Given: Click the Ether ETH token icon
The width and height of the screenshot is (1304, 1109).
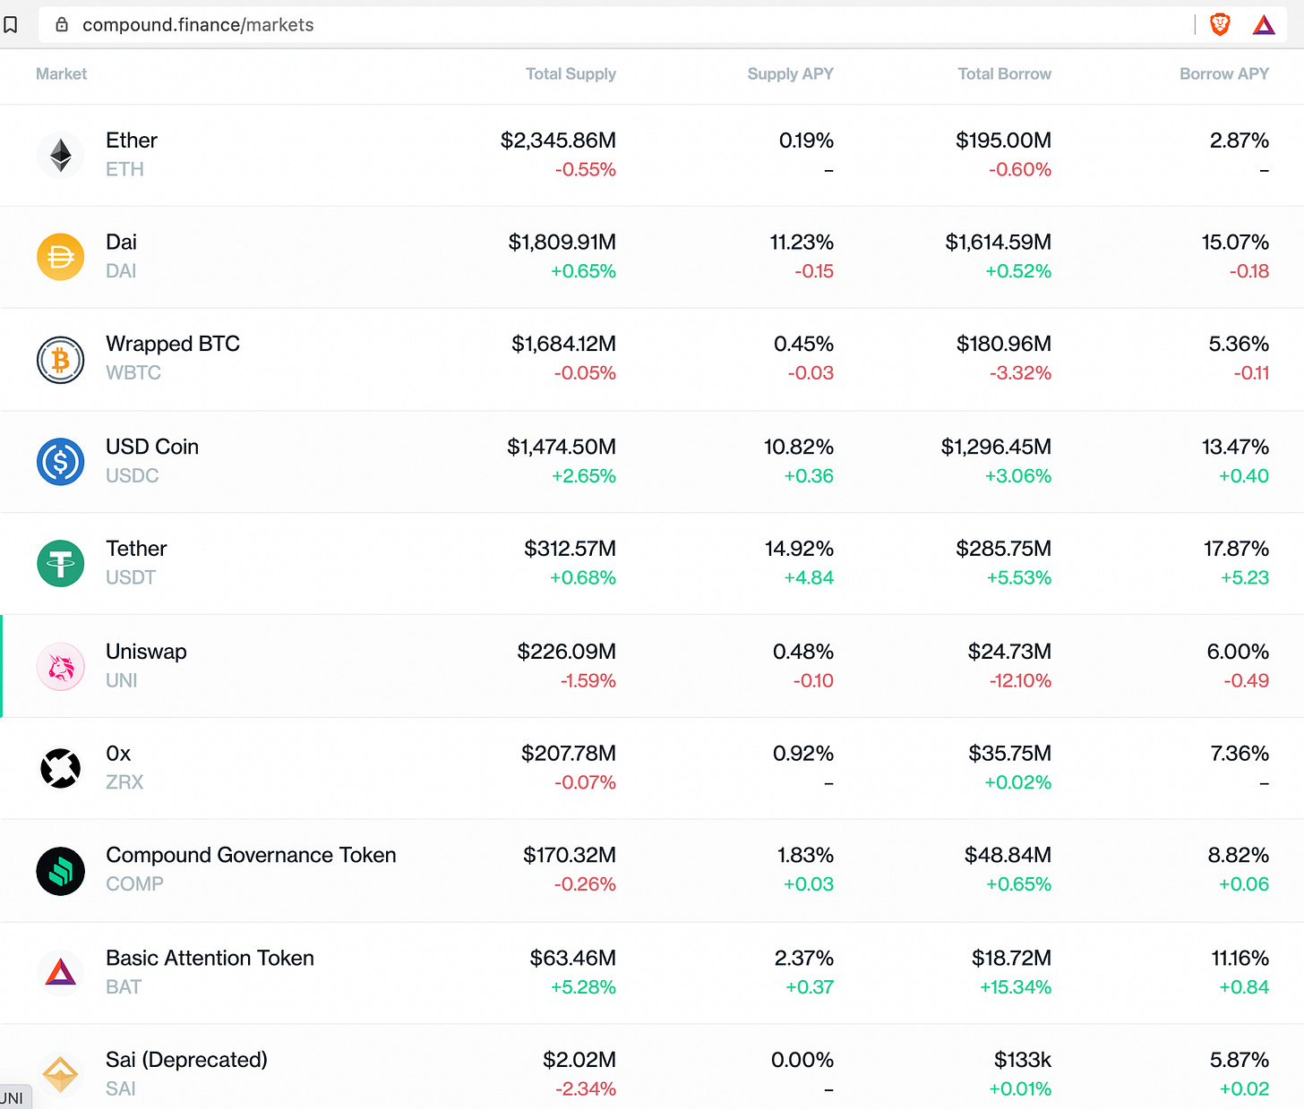Looking at the screenshot, I should point(60,155).
